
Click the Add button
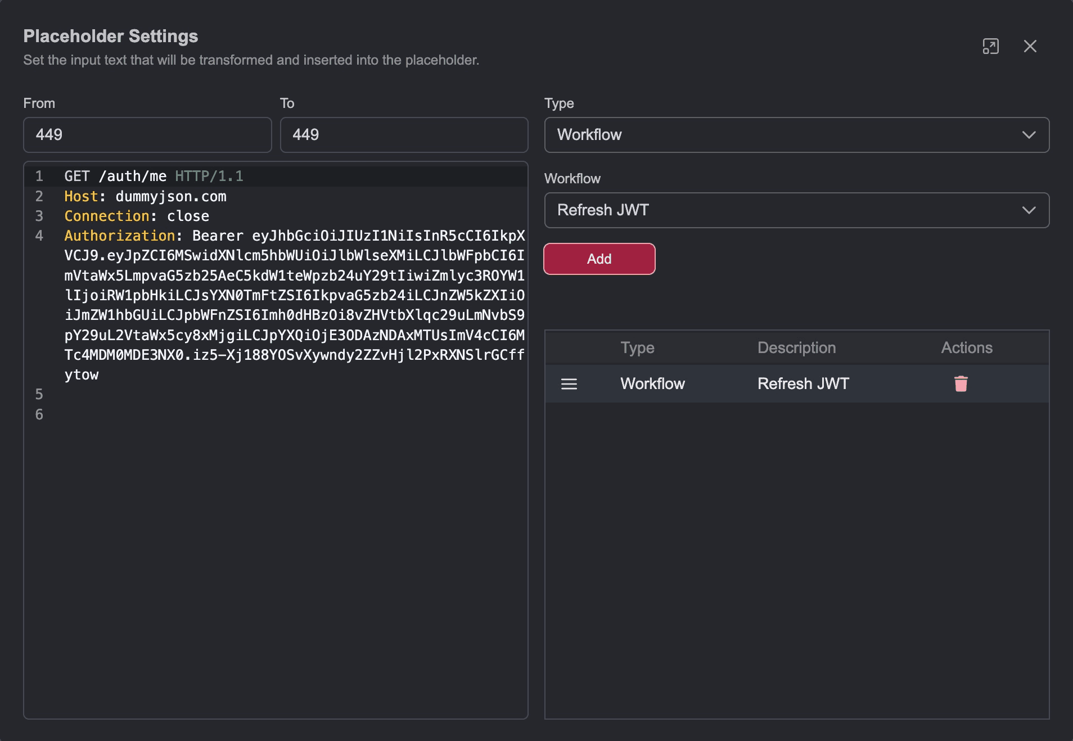[599, 259]
